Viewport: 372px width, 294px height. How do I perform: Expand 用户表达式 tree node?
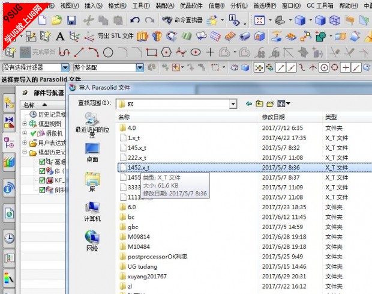[x=25, y=142]
